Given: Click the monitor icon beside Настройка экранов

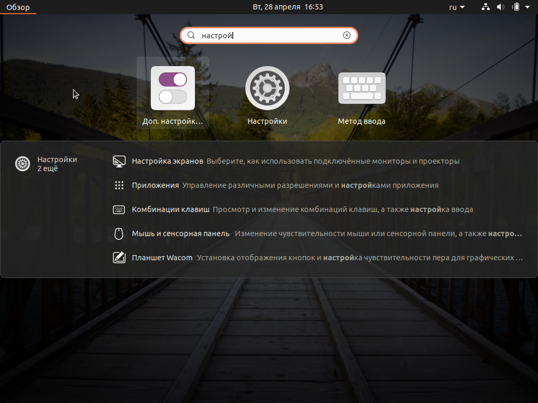Looking at the screenshot, I should [x=119, y=161].
